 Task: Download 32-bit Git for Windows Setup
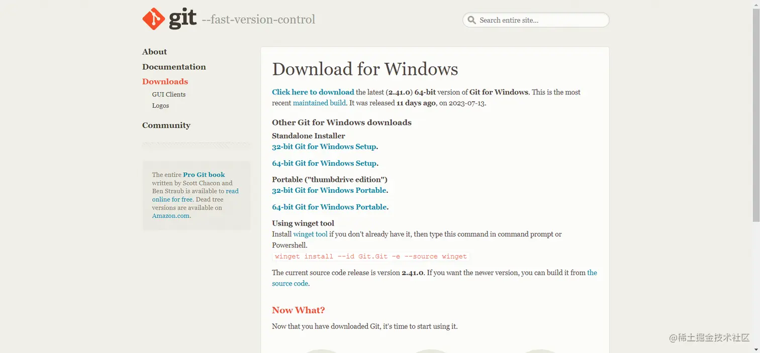(x=324, y=147)
